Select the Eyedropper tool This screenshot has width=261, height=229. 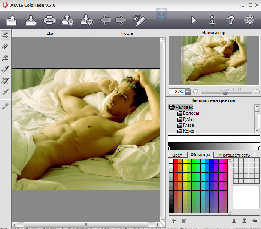point(5,92)
